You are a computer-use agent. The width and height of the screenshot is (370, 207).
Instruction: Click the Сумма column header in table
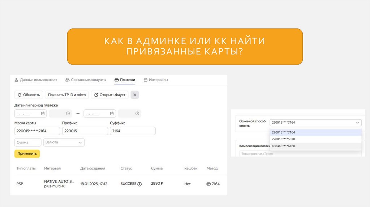157,168
